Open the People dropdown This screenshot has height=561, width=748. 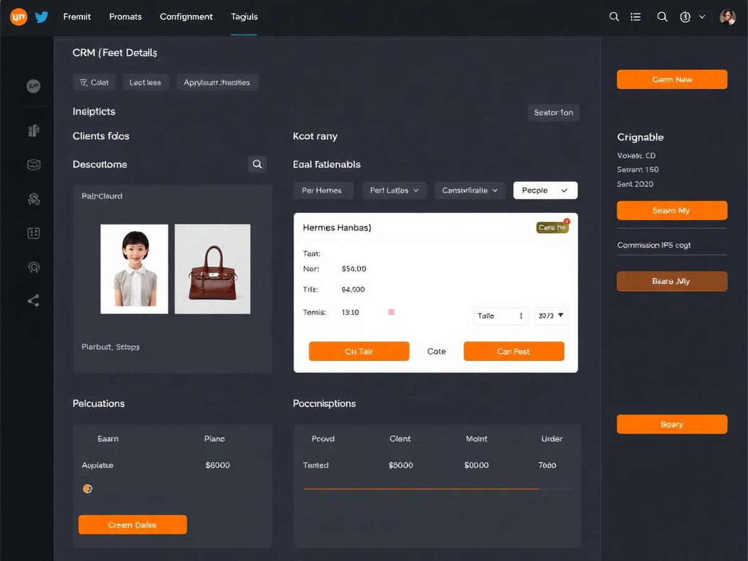tap(545, 190)
